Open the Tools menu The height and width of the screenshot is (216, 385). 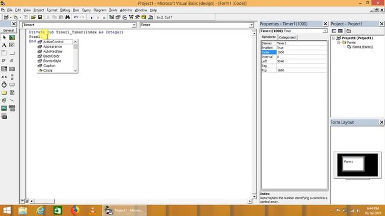coord(113,10)
